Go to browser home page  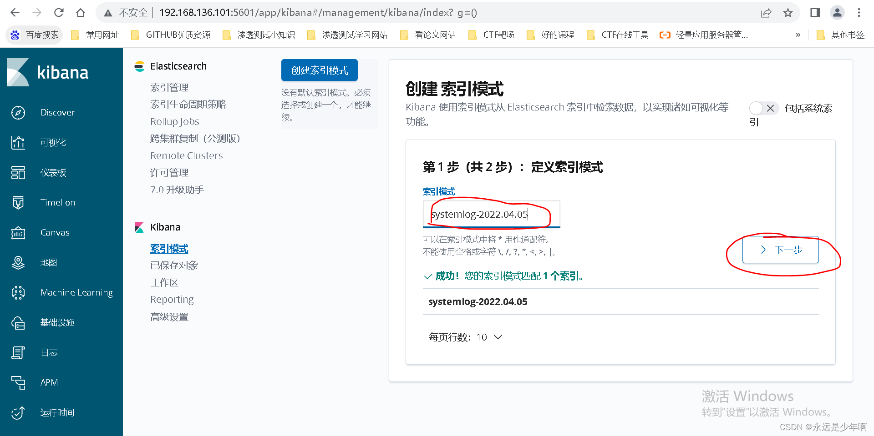[81, 13]
